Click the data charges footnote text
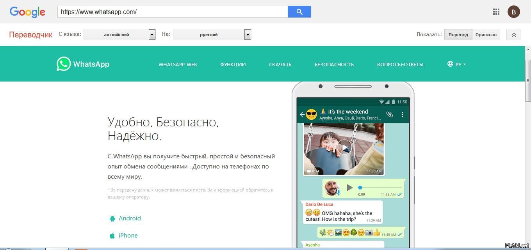 point(191,193)
